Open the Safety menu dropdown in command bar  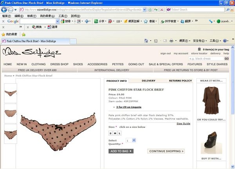tap(200, 41)
